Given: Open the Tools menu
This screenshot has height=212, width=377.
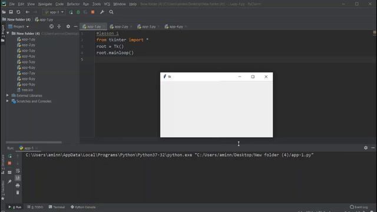Looking at the screenshot, I should (97, 4).
